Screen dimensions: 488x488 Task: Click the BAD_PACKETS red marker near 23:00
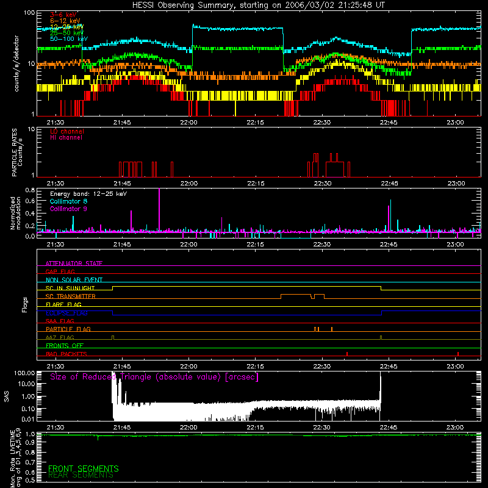click(x=458, y=354)
